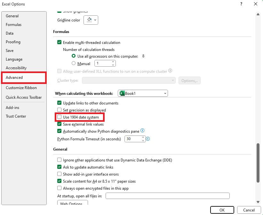
Task: Open the Quick Access Toolbar category
Action: point(24,97)
